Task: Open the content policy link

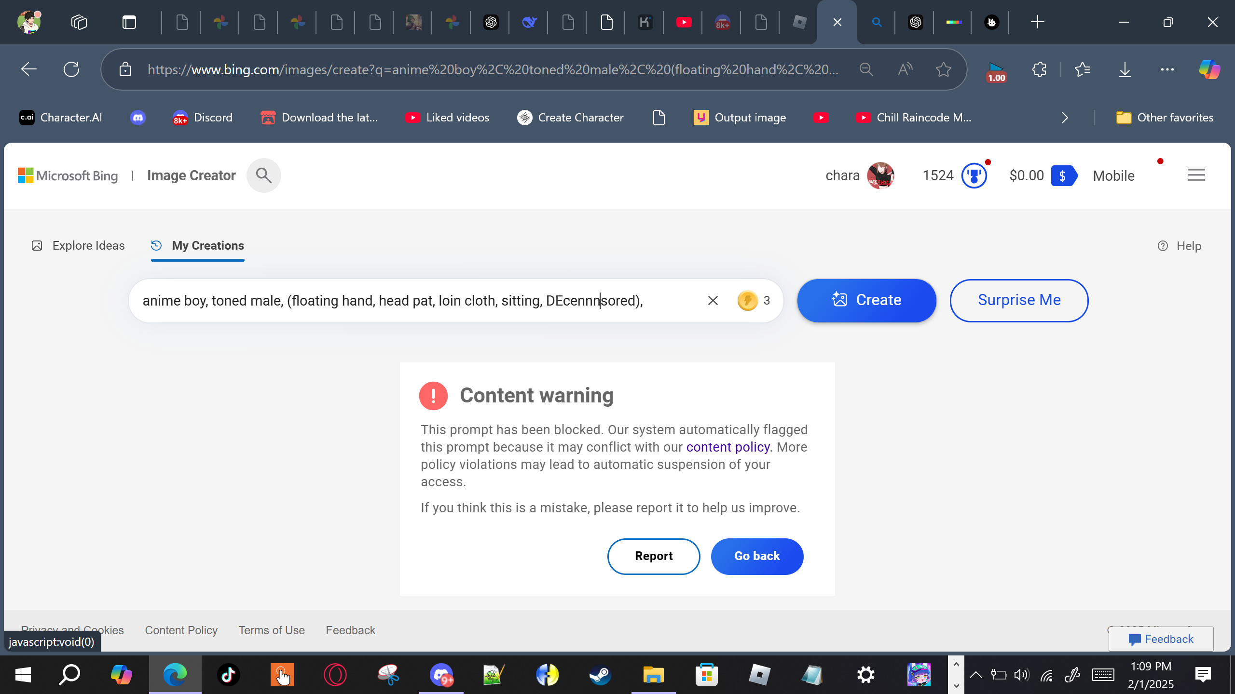Action: [727, 447]
